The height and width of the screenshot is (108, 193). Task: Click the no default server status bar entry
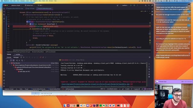(112, 89)
